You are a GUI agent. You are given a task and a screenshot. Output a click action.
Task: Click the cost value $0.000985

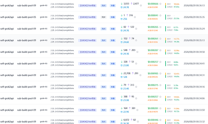pyautogui.click(x=153, y=73)
